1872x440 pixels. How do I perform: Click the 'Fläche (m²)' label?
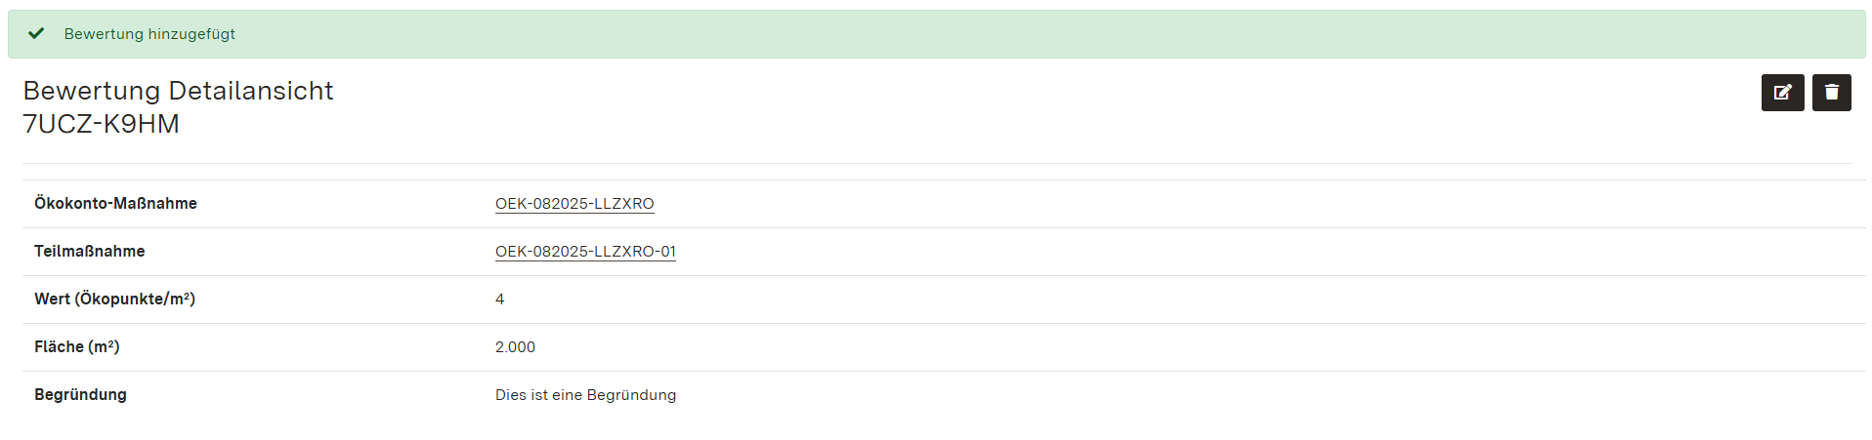76,347
